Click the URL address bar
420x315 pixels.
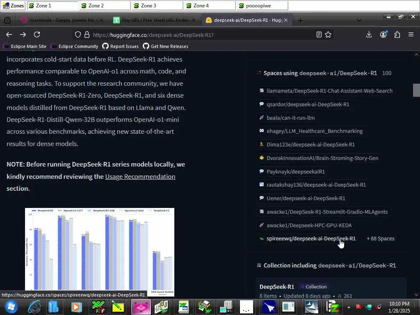pyautogui.click(x=203, y=35)
